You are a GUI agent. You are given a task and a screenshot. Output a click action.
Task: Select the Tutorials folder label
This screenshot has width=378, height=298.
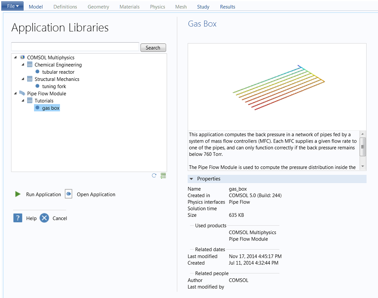point(44,101)
